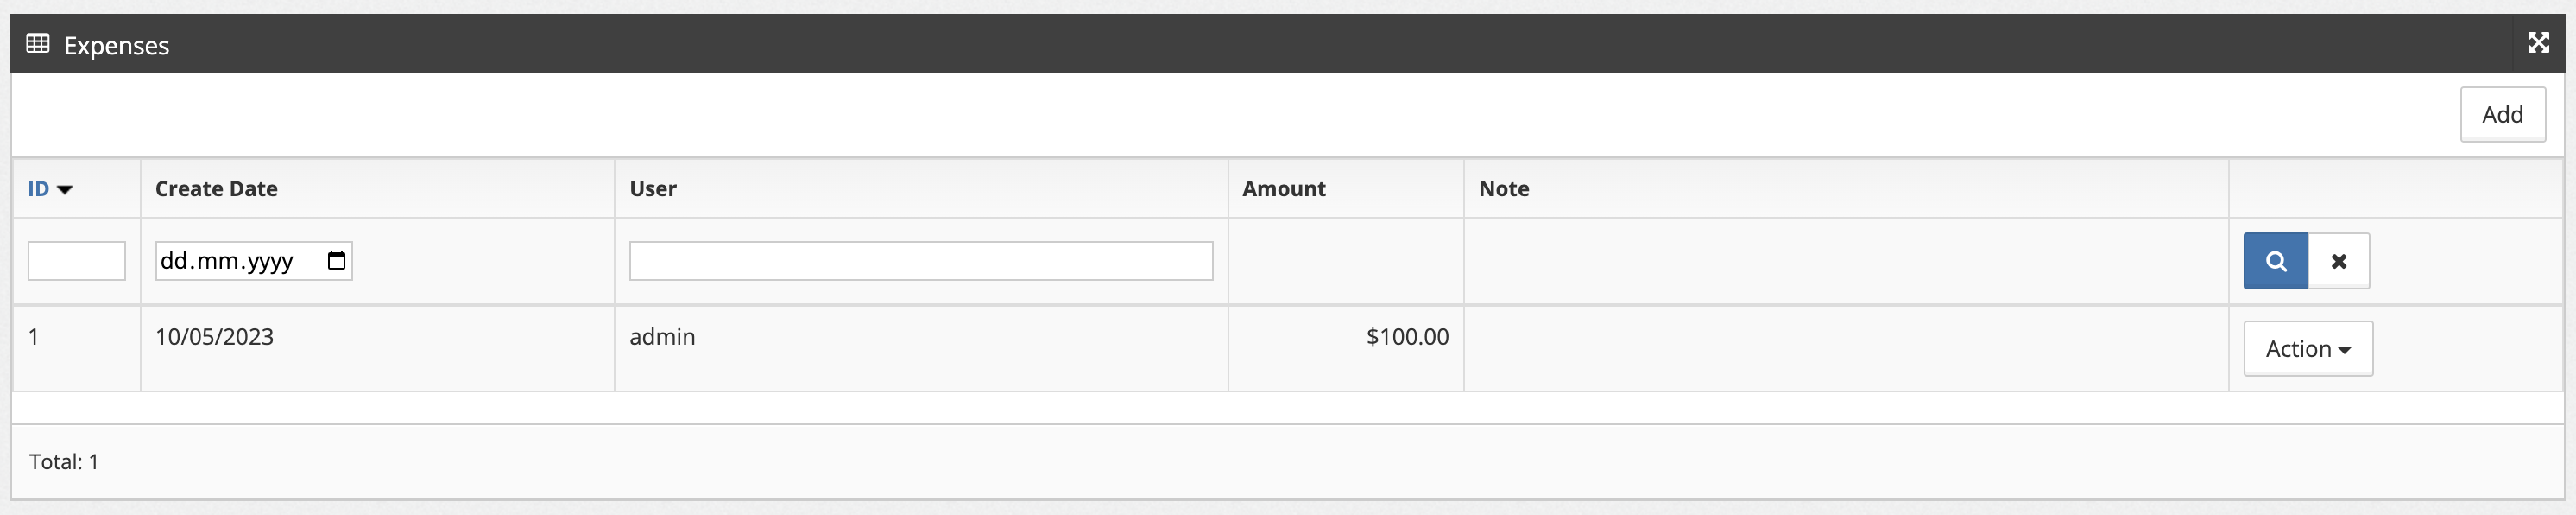2576x515 pixels.
Task: Select the User column header
Action: 652,188
